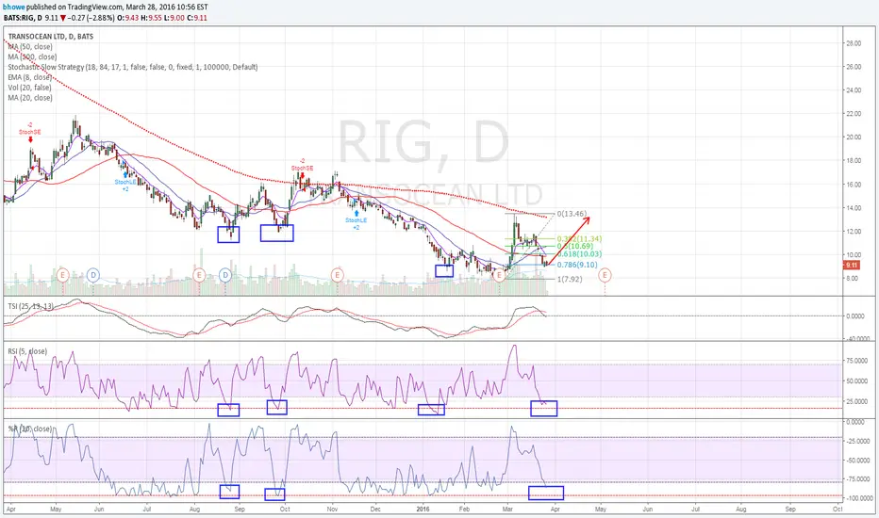Select the E earnings marker dated early November
The width and height of the screenshot is (879, 518).
tap(337, 275)
